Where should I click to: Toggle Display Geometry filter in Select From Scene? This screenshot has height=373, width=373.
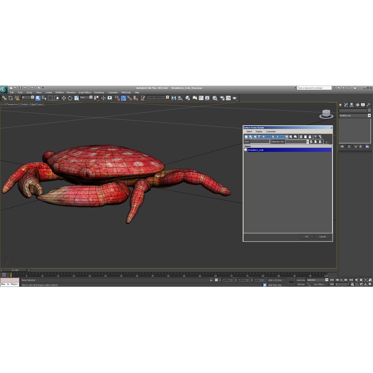[246, 137]
